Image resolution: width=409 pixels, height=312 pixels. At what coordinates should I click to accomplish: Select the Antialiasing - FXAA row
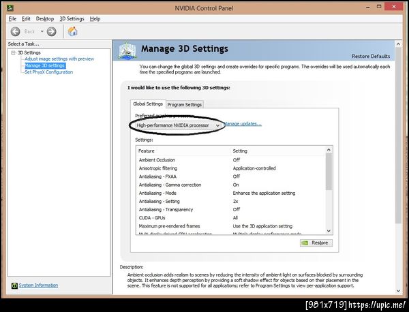231,176
